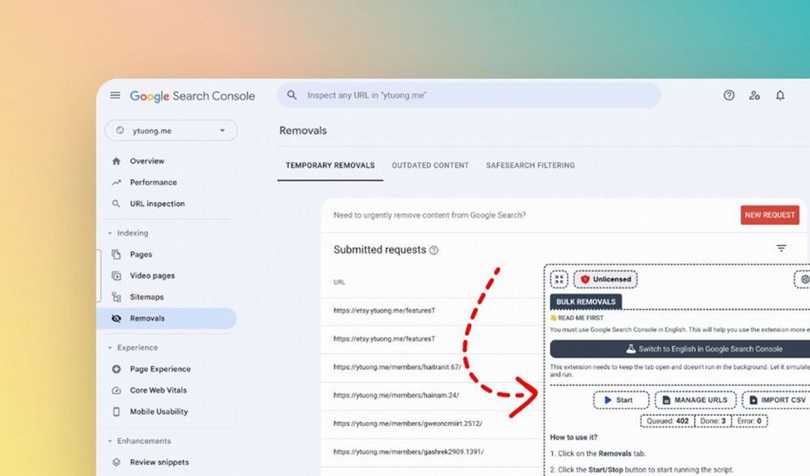Screen dimensions: 810x476
Task: Open the ytuong.me property dropdown
Action: [171, 131]
